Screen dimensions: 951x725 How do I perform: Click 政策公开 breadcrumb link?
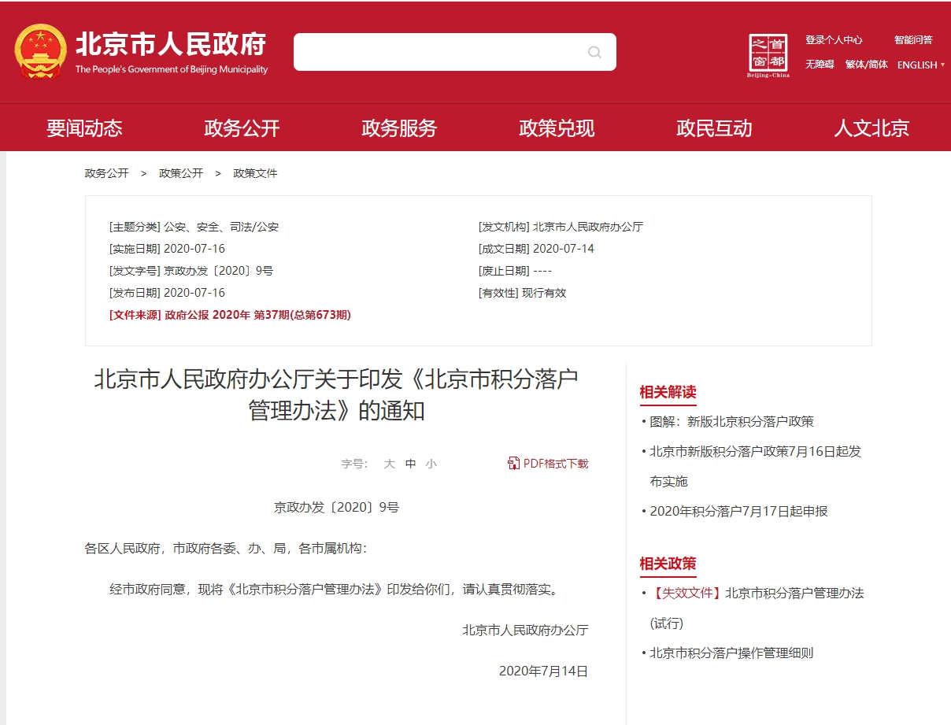pyautogui.click(x=181, y=173)
